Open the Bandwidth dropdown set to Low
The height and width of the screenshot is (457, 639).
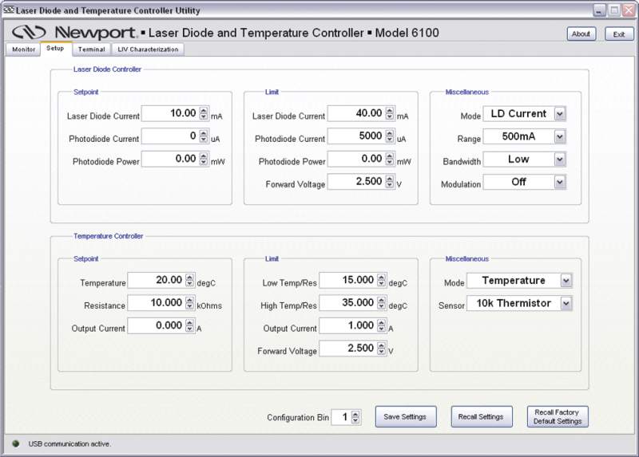coord(559,160)
